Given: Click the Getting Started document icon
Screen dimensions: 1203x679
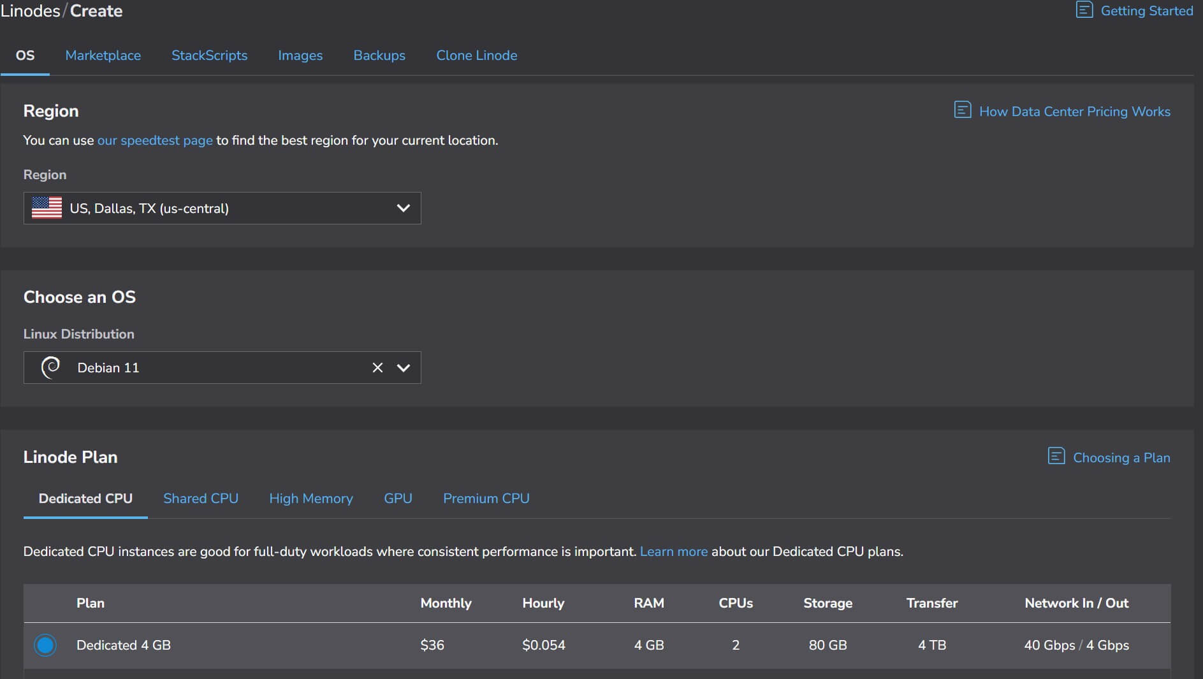Looking at the screenshot, I should click(x=1084, y=10).
